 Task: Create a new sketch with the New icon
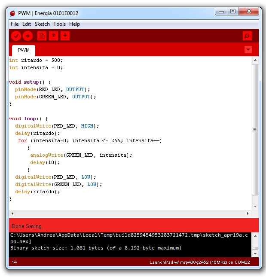pos(42,36)
